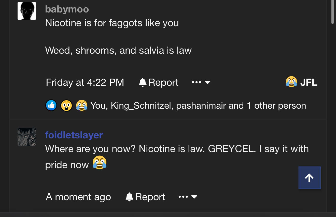Open the babymoo username profile link
Screen dimensions: 336x217
67,9
